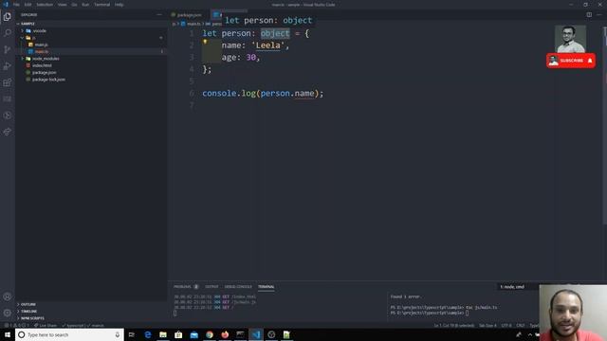Open the View menu
This screenshot has width=607, height=341.
coord(62,5)
